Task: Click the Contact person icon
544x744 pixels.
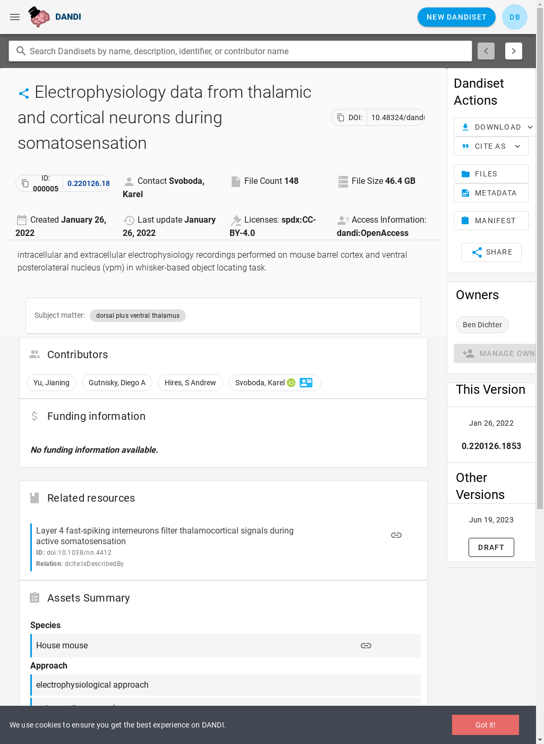Action: pos(129,182)
